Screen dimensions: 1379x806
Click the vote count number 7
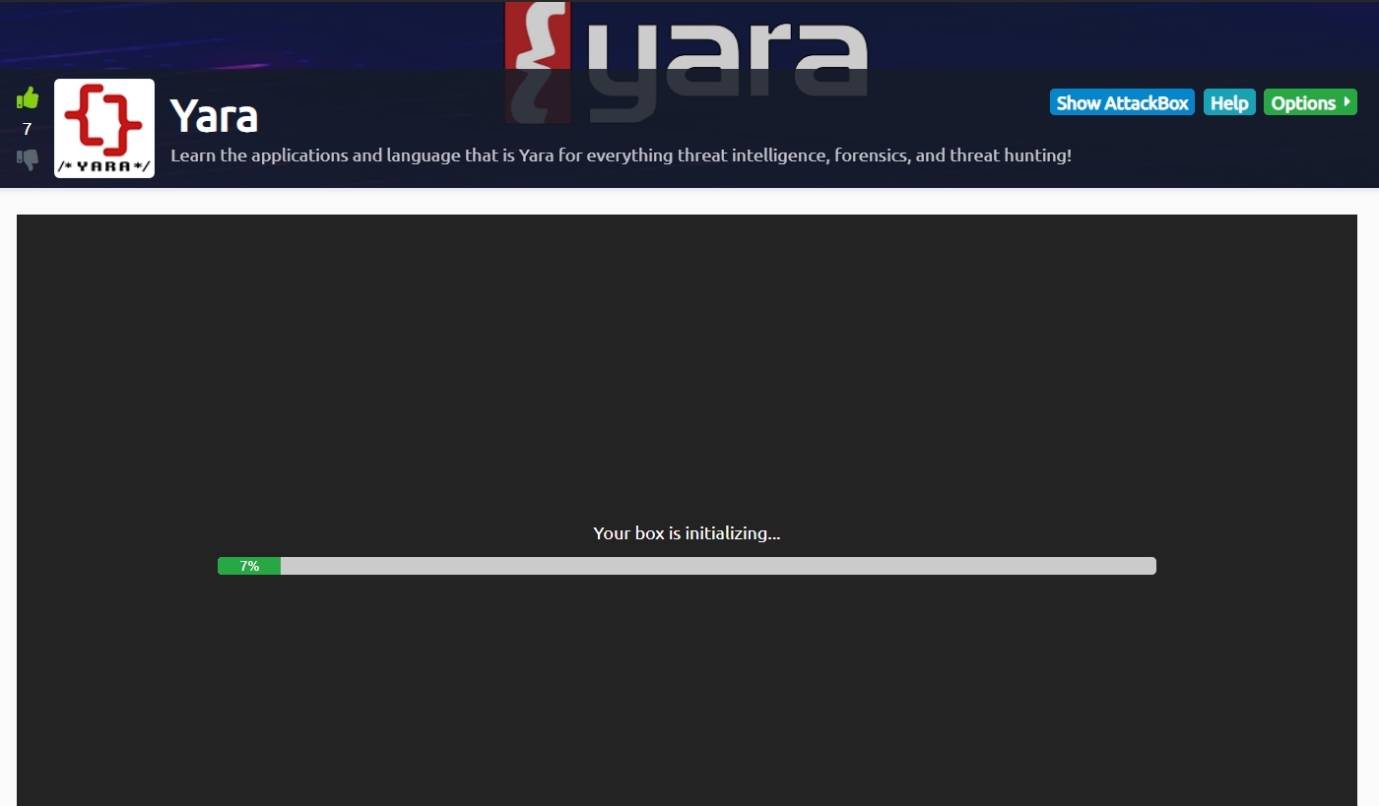click(28, 129)
